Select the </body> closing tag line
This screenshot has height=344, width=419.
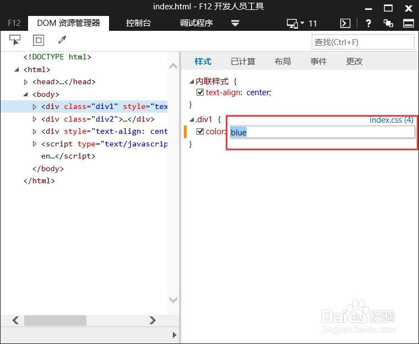48,168
